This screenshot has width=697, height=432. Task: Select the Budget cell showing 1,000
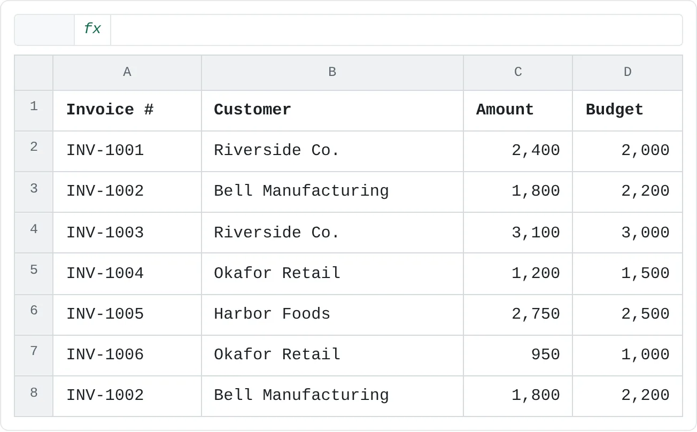tap(628, 356)
